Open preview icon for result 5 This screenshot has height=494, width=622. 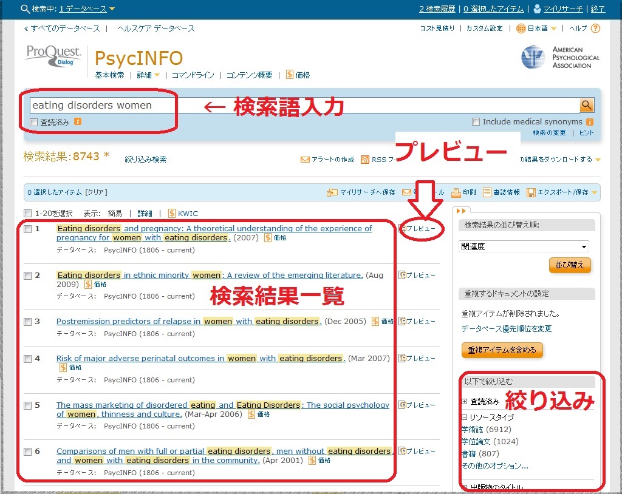pos(402,405)
